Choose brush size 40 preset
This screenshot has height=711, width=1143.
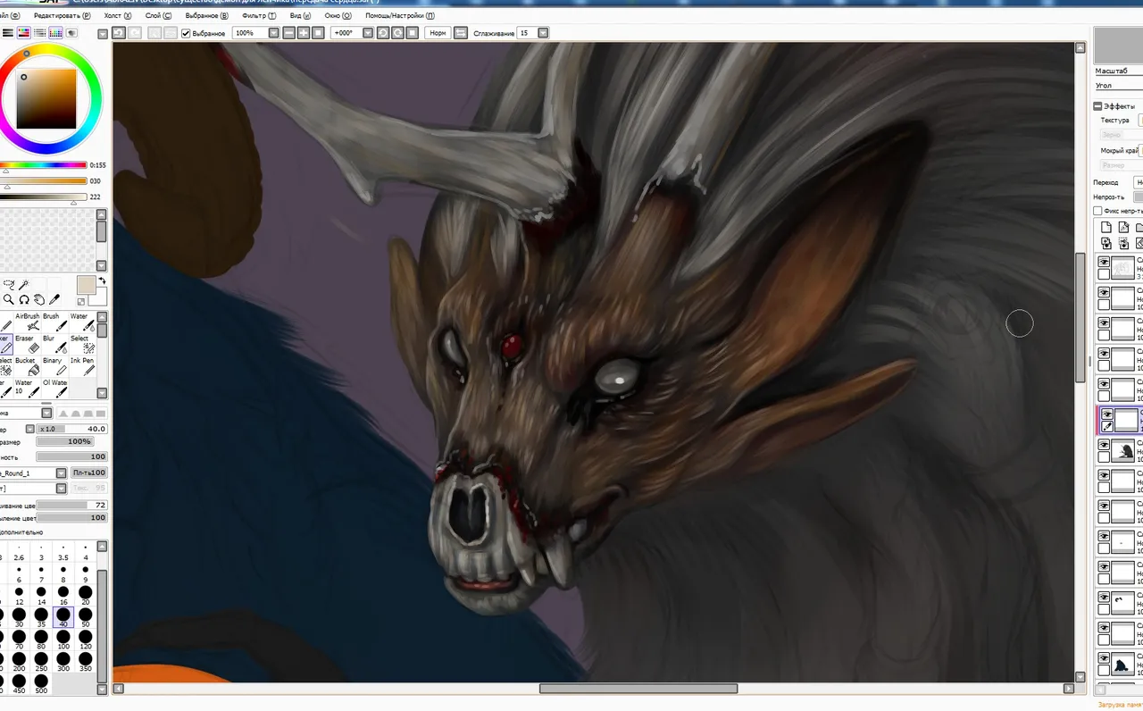(x=63, y=617)
